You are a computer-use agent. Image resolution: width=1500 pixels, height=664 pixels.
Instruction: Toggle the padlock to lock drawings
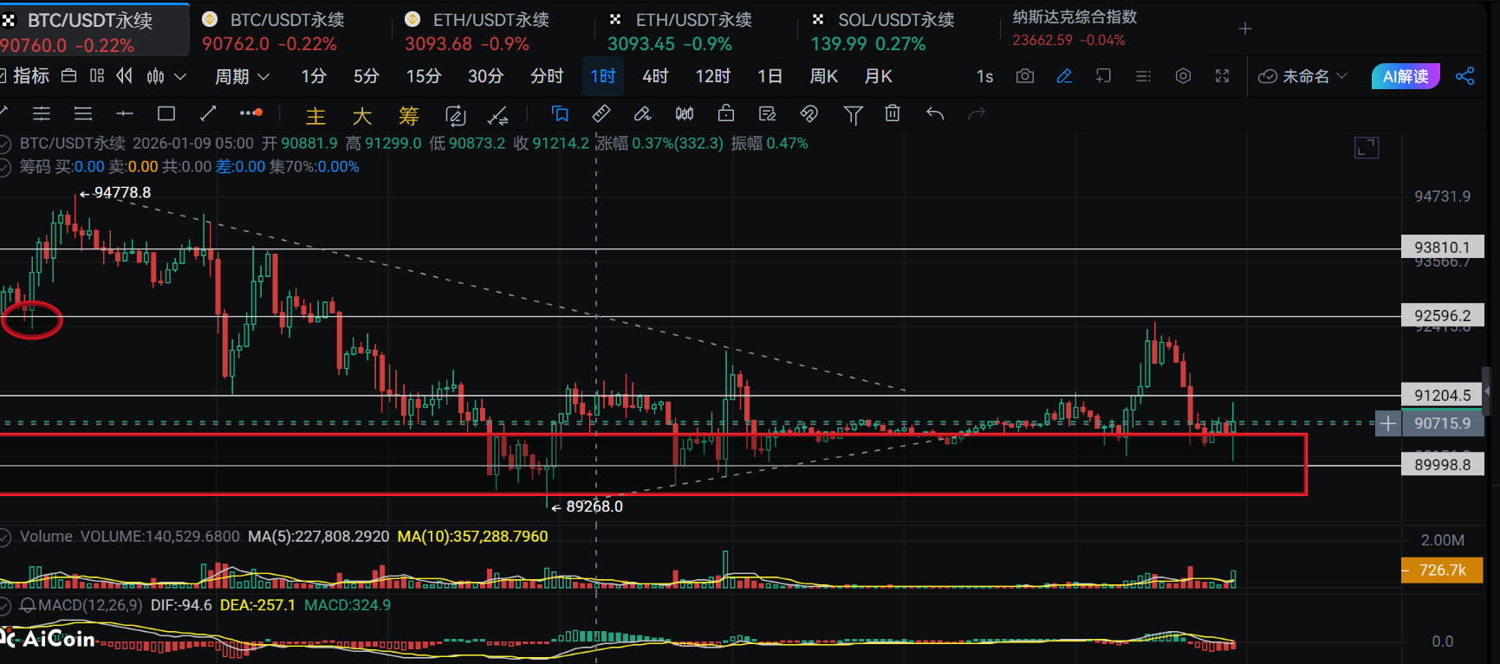pyautogui.click(x=726, y=113)
